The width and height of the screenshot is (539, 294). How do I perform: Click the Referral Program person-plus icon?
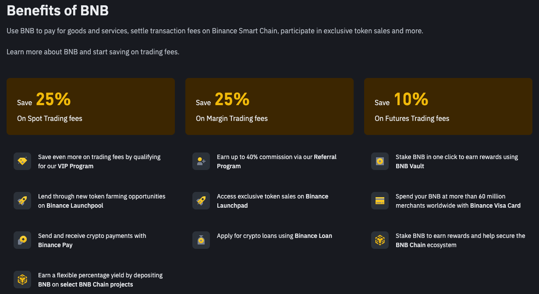pyautogui.click(x=201, y=161)
